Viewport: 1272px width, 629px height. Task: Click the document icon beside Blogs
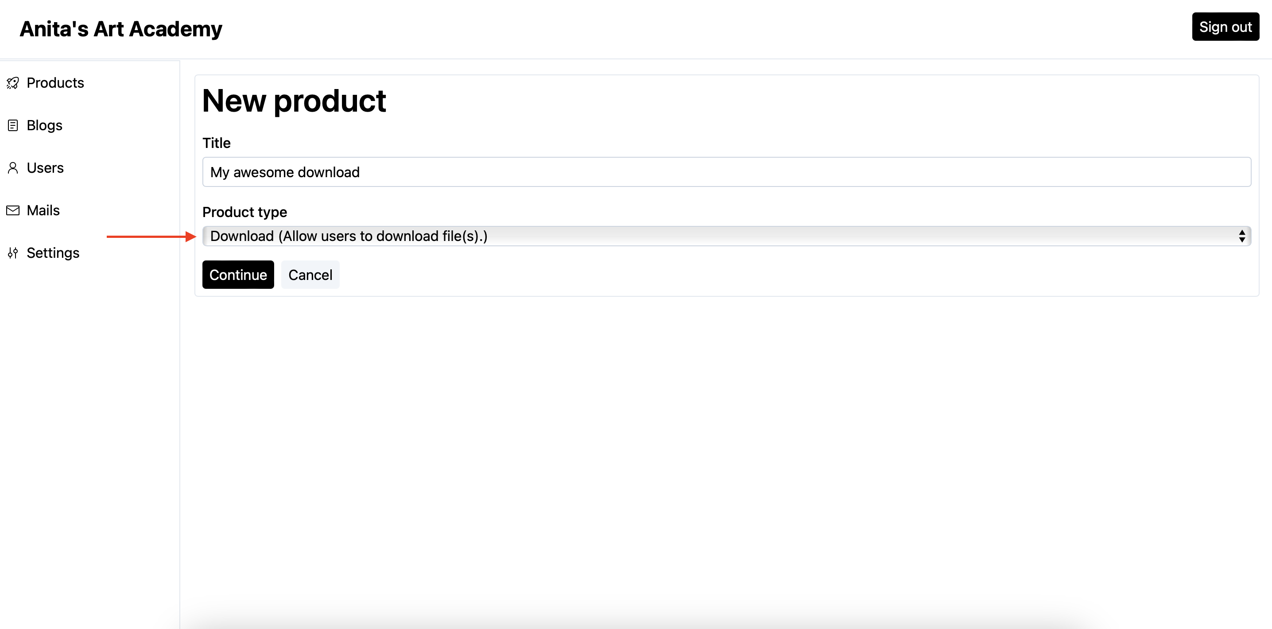pyautogui.click(x=13, y=125)
